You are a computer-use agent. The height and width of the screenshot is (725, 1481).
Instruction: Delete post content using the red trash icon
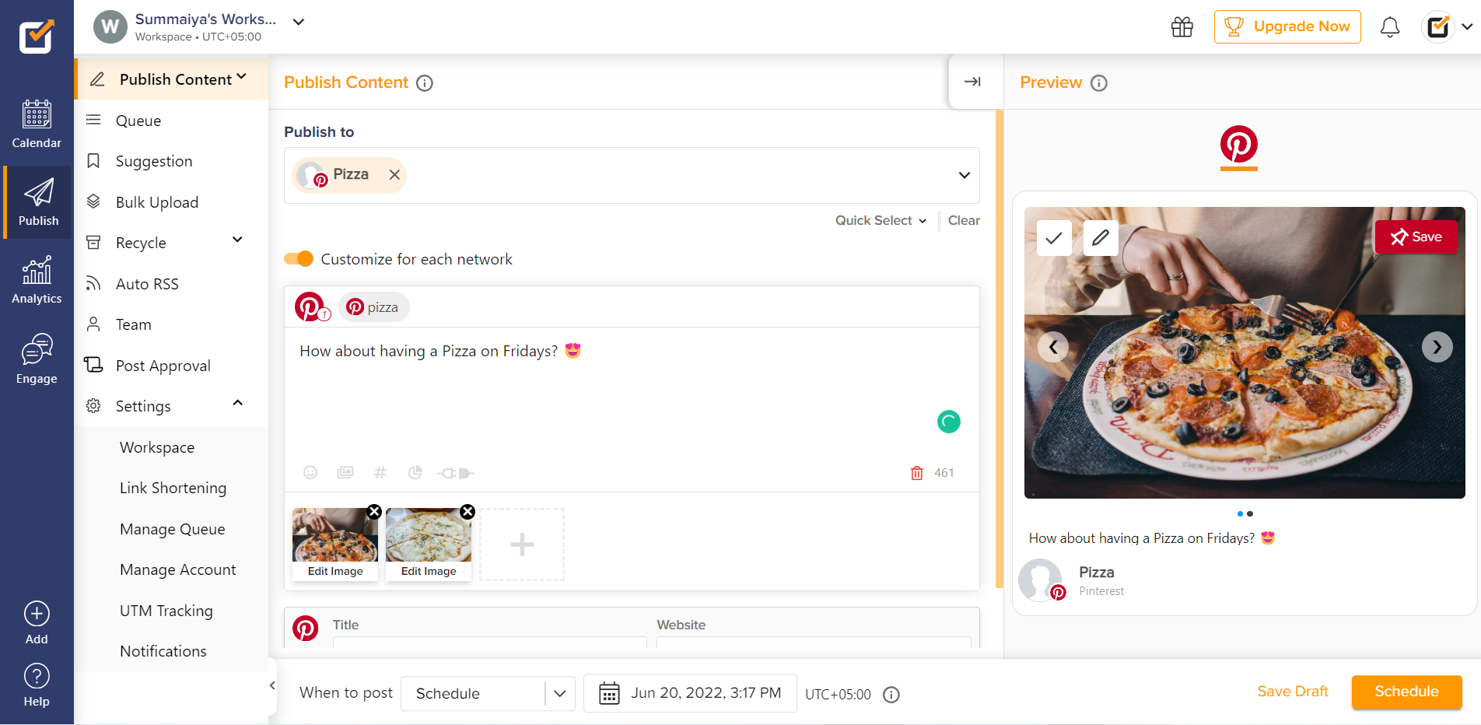[x=916, y=472]
